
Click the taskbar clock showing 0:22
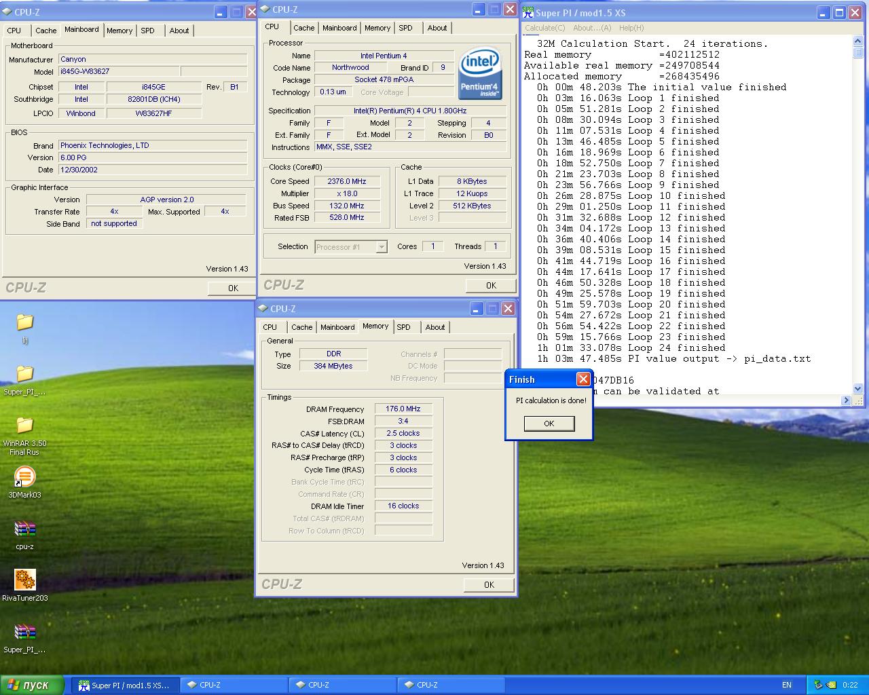(x=850, y=685)
